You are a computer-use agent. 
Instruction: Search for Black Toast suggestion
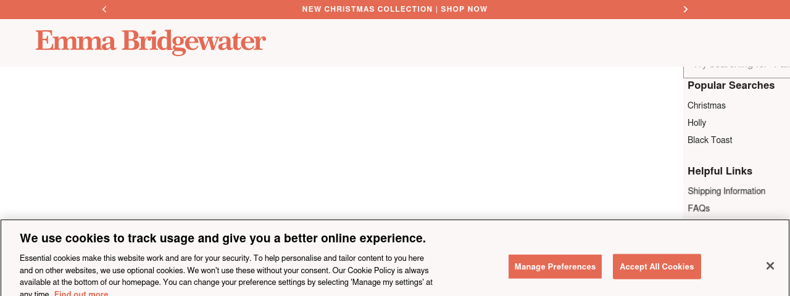point(710,140)
